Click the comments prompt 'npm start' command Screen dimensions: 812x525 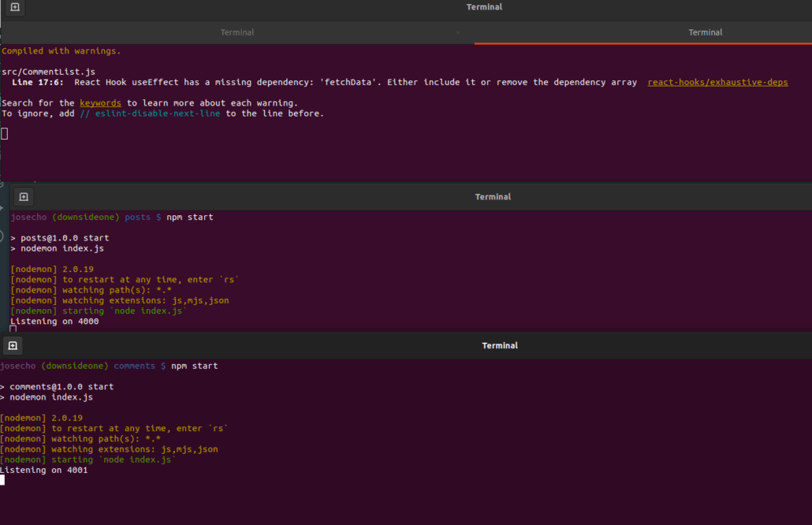coord(194,366)
